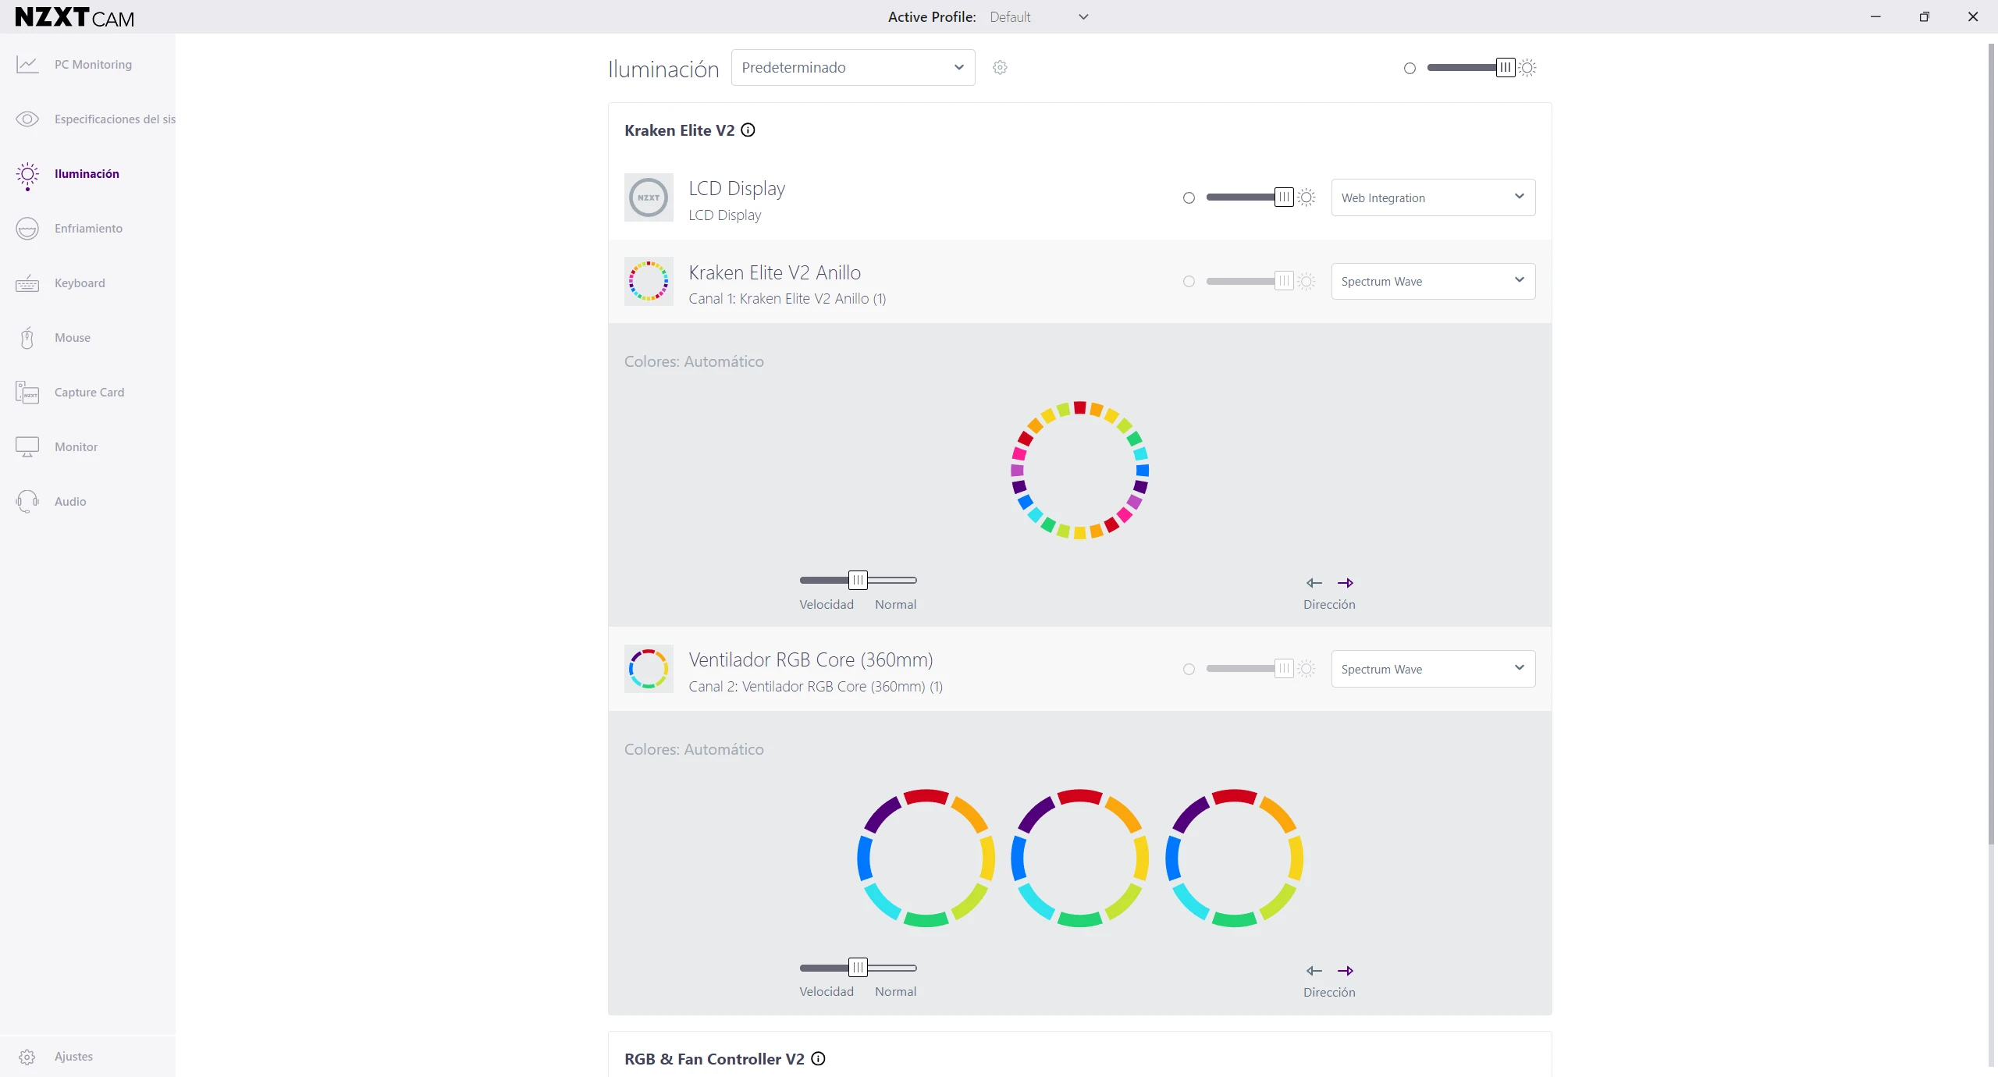The image size is (1998, 1077).
Task: Click Kraken Anillo Velocidad speed slider
Action: pos(859,580)
